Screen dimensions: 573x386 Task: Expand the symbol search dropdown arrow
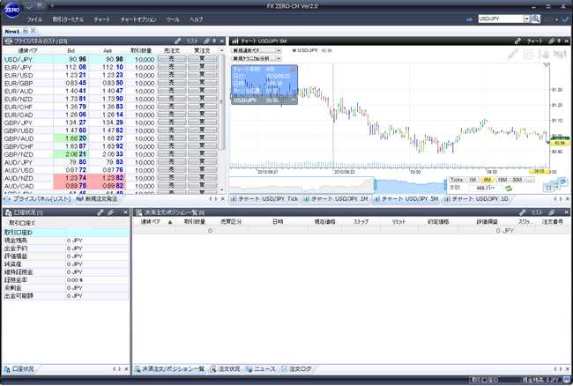coord(526,19)
